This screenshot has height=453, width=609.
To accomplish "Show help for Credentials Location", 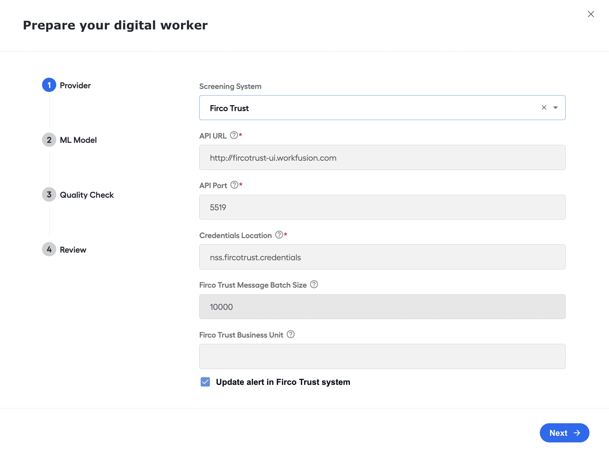I will tap(279, 235).
